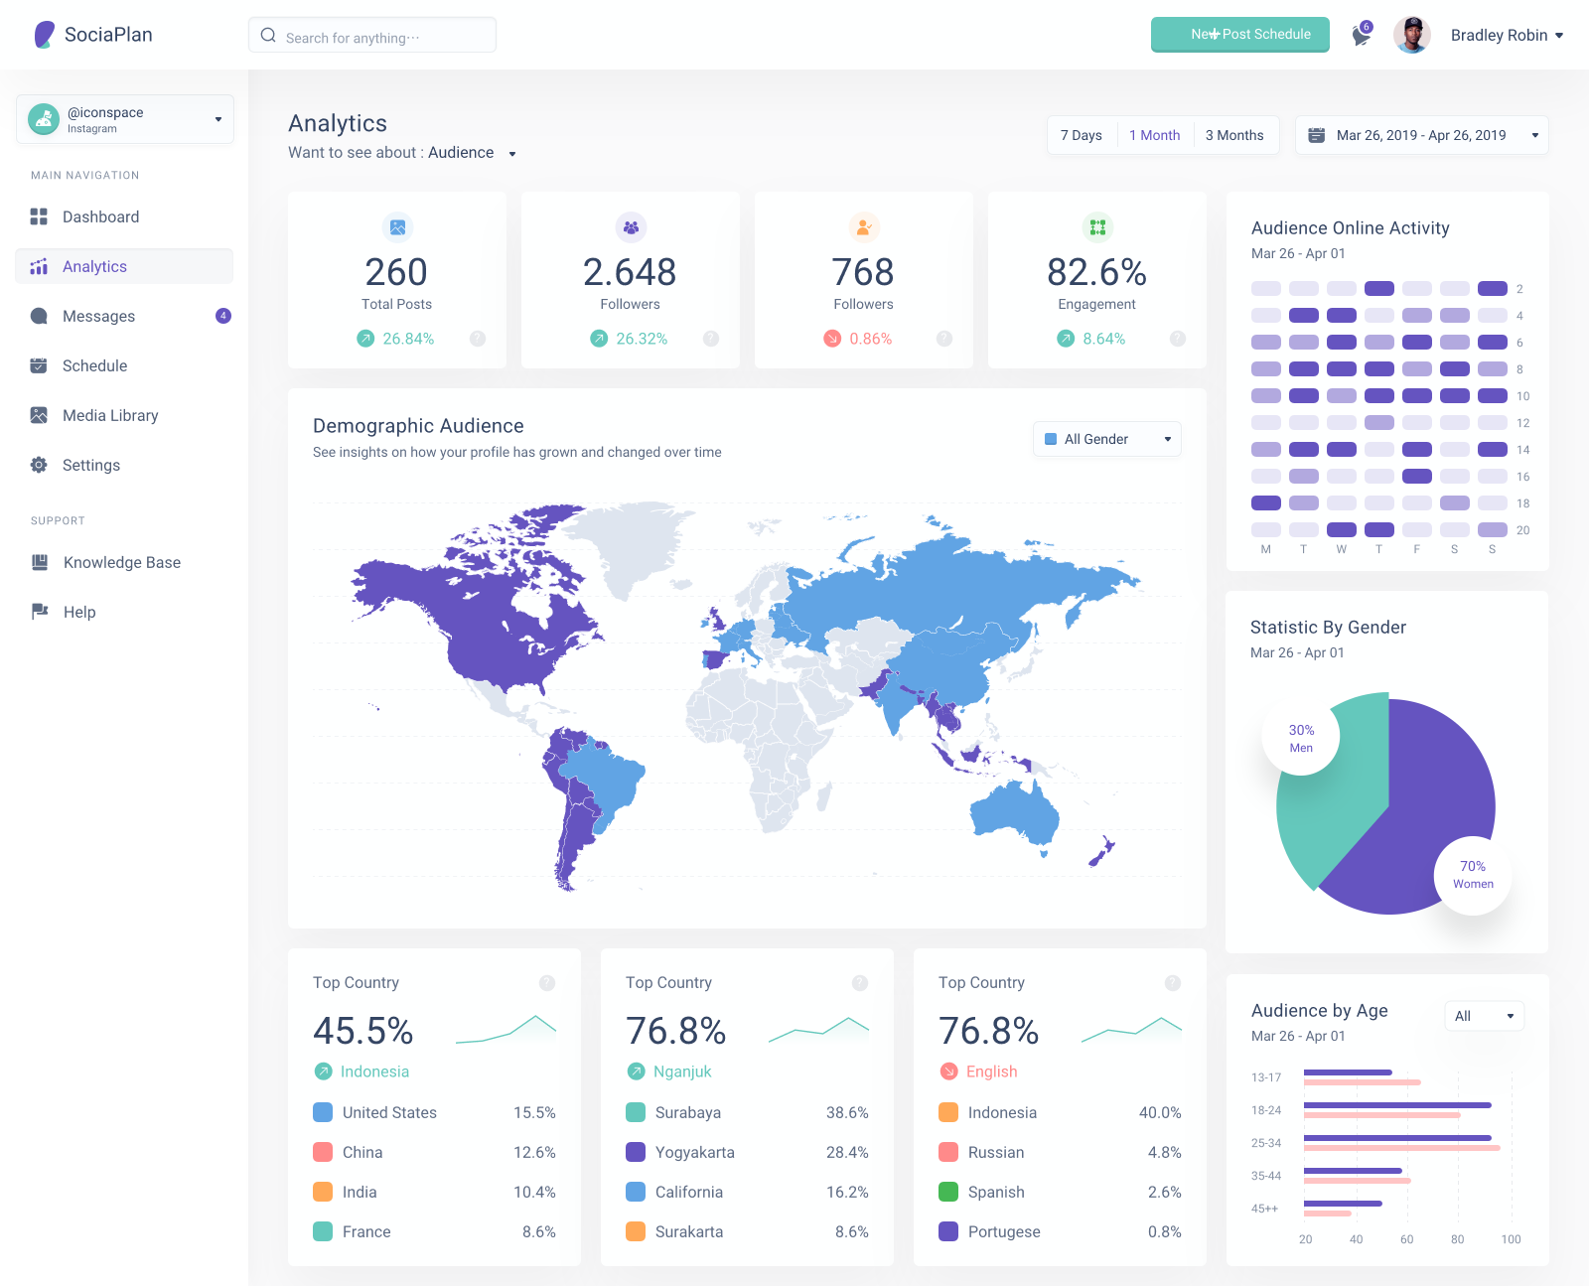Viewport: 1589px width, 1286px height.
Task: Click the 18-24 purple age bar
Action: coord(1397,1105)
